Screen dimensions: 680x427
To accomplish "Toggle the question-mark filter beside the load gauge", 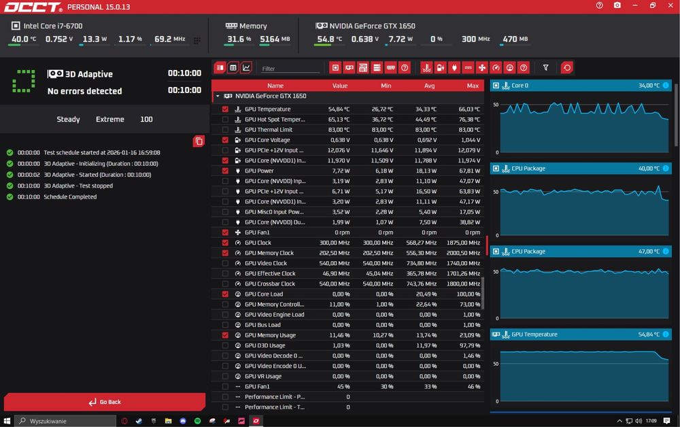I will (524, 67).
